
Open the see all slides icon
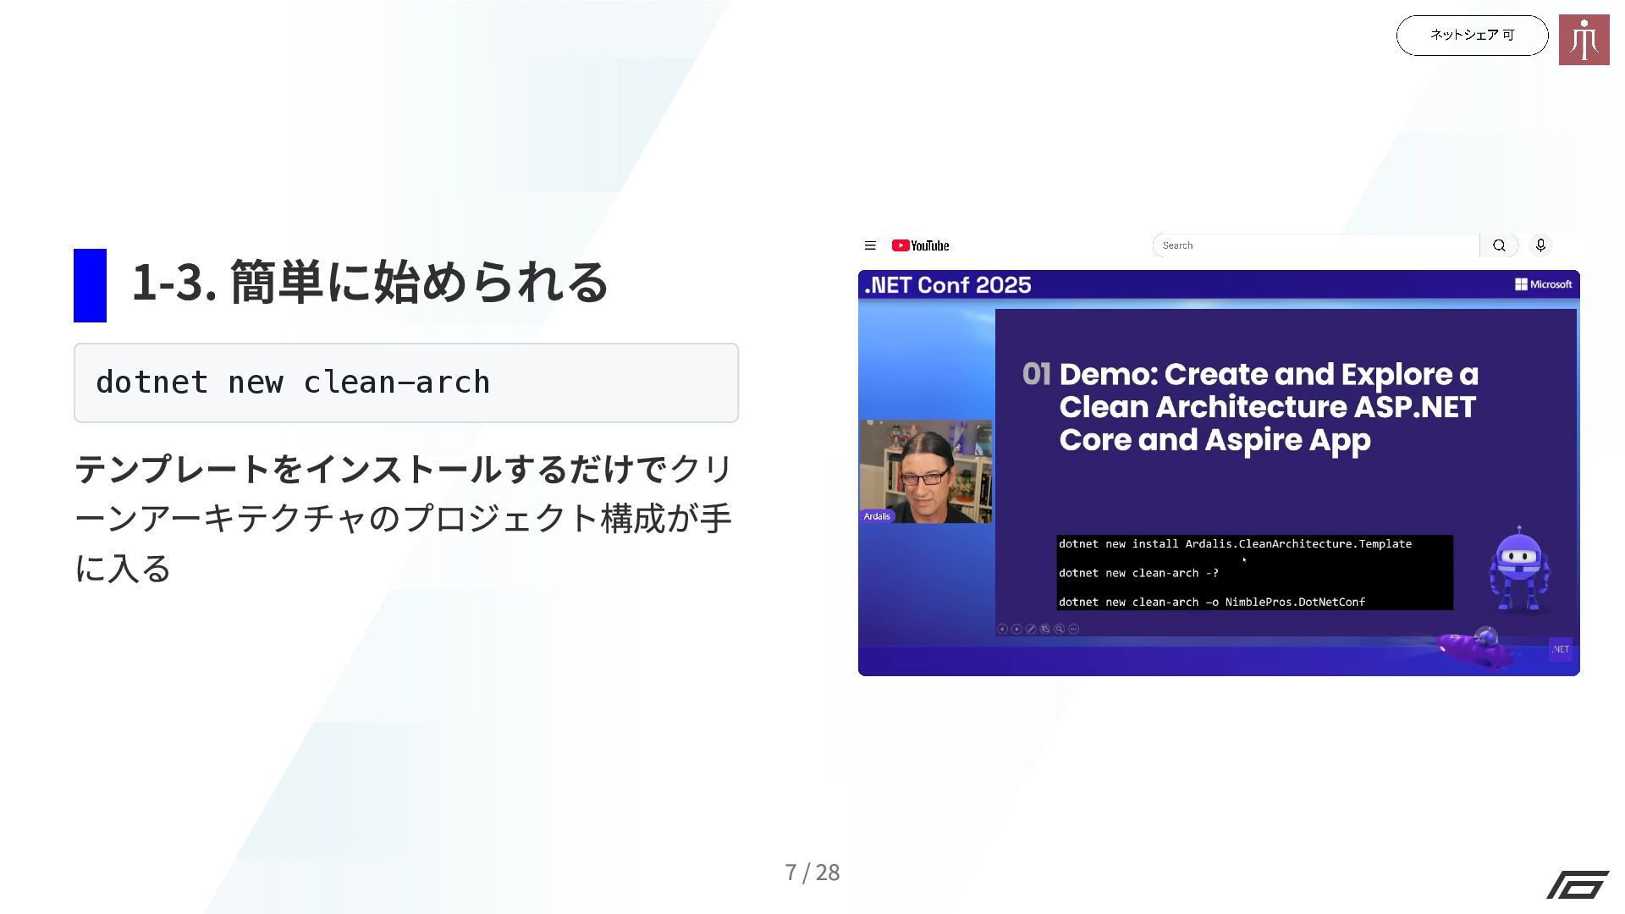pos(1045,629)
